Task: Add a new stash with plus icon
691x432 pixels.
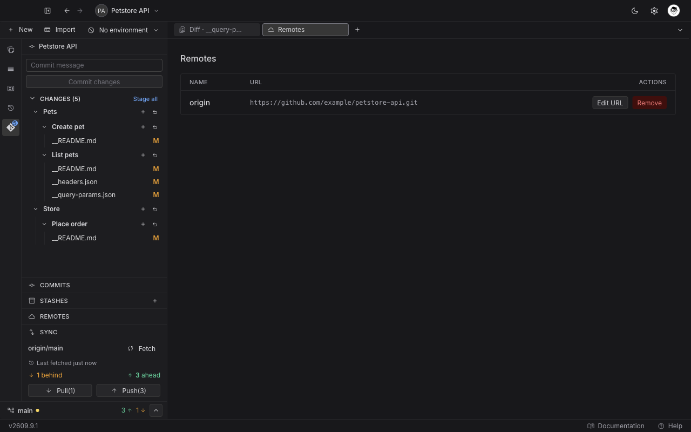Action: point(155,301)
